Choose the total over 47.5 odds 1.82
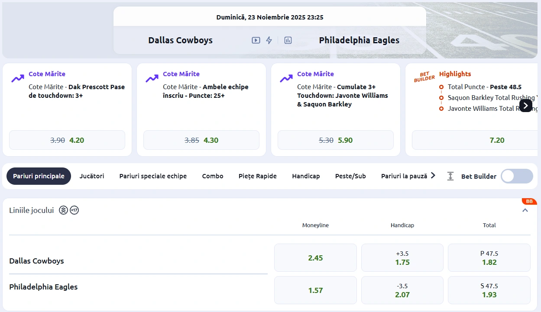541x312 pixels. [489, 258]
